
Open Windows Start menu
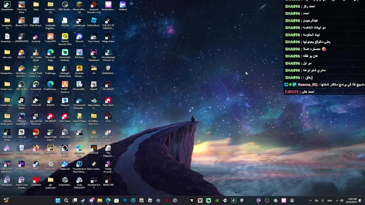click(58, 200)
